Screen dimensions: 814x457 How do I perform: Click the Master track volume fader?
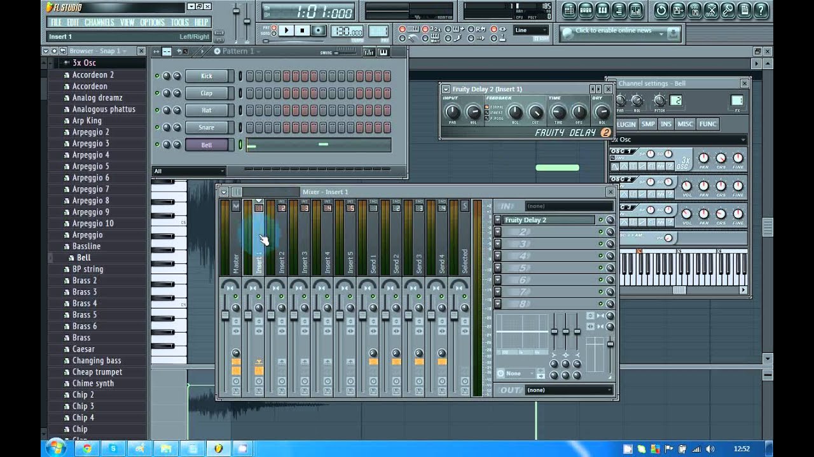[x=224, y=315]
